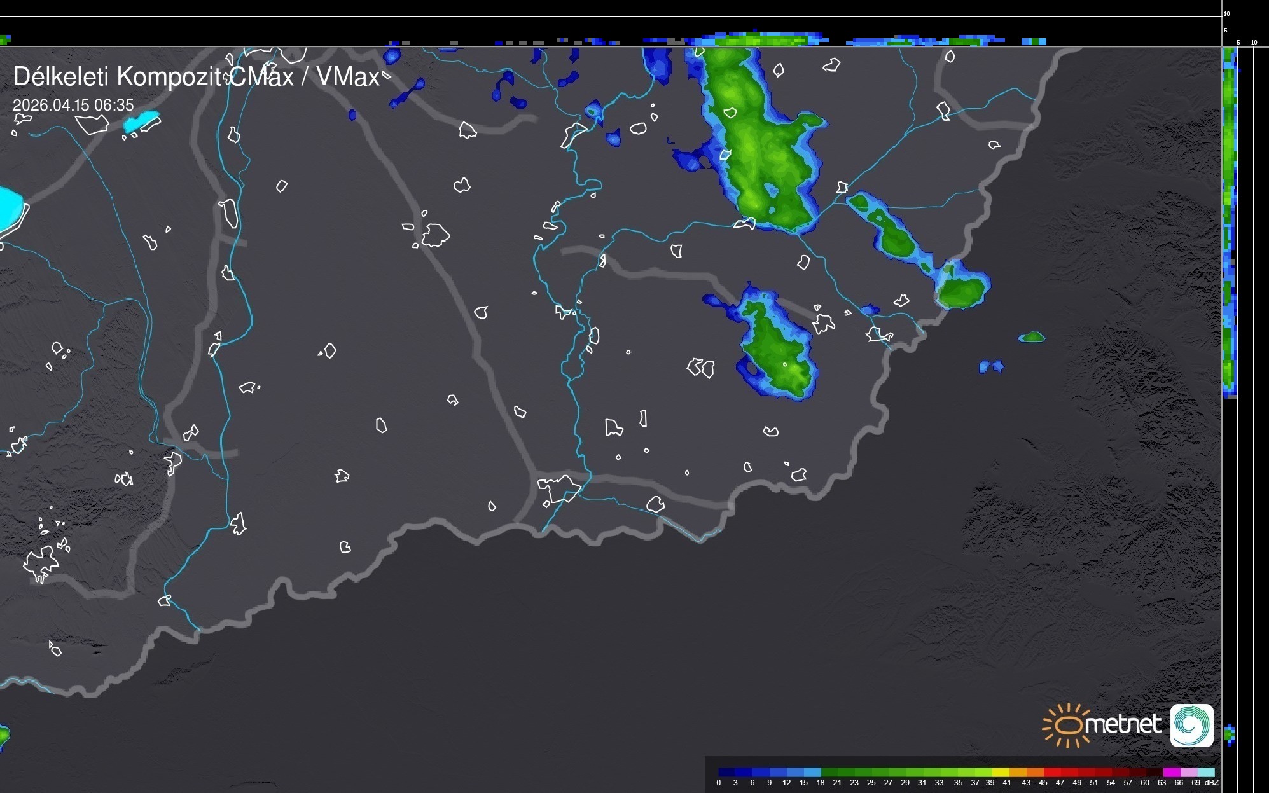Click the vertical VMax profile strip on right
1269x793 pixels.
coord(1230,223)
